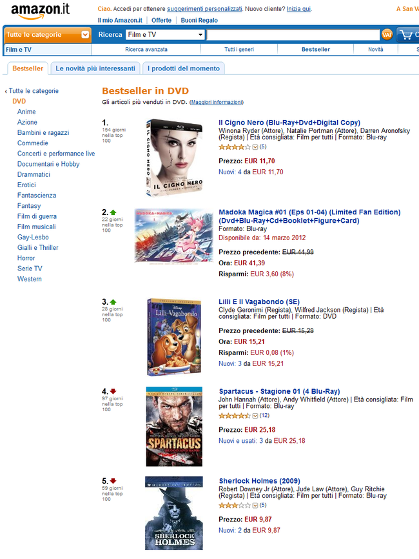419x559 pixels.
Task: Click the amazon.it logo
Action: (40, 11)
